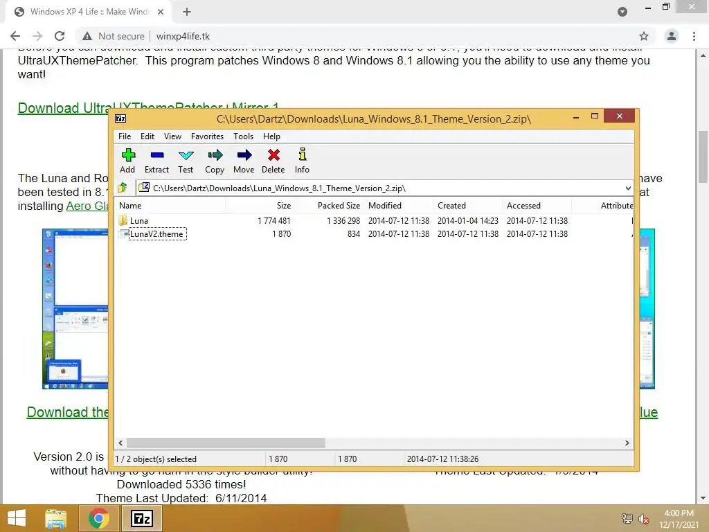Click the 7z logo in the title bar

pyautogui.click(x=120, y=118)
